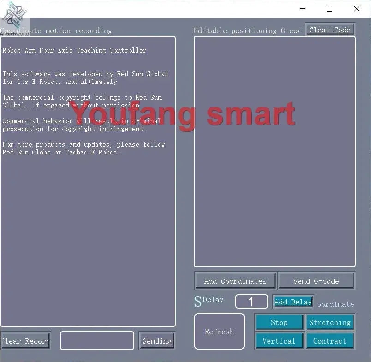Focus the Delay value input field
Screen dimensions: 371x362
tap(251, 302)
